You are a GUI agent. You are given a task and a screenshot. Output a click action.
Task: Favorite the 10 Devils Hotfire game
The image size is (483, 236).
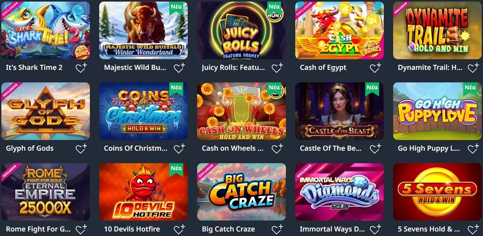[x=179, y=229]
